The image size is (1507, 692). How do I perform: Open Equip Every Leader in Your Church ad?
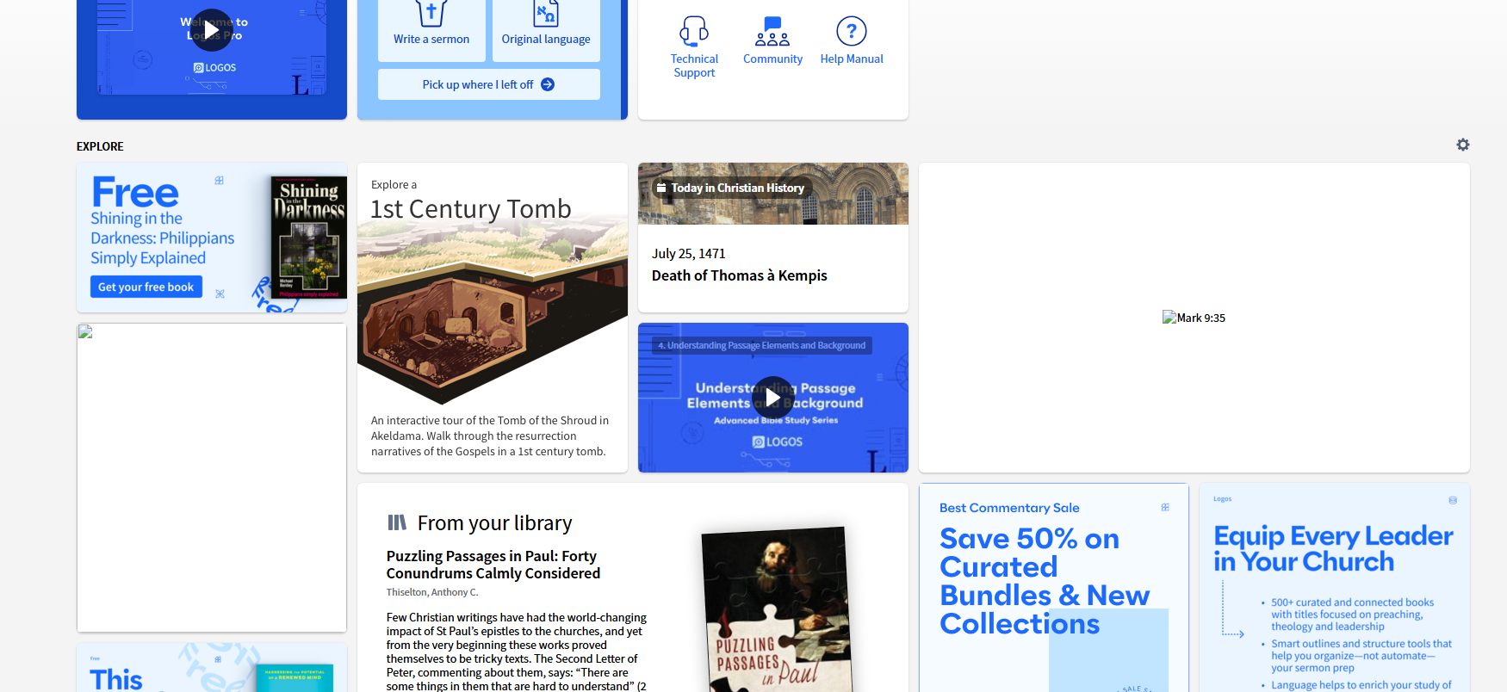(1334, 588)
